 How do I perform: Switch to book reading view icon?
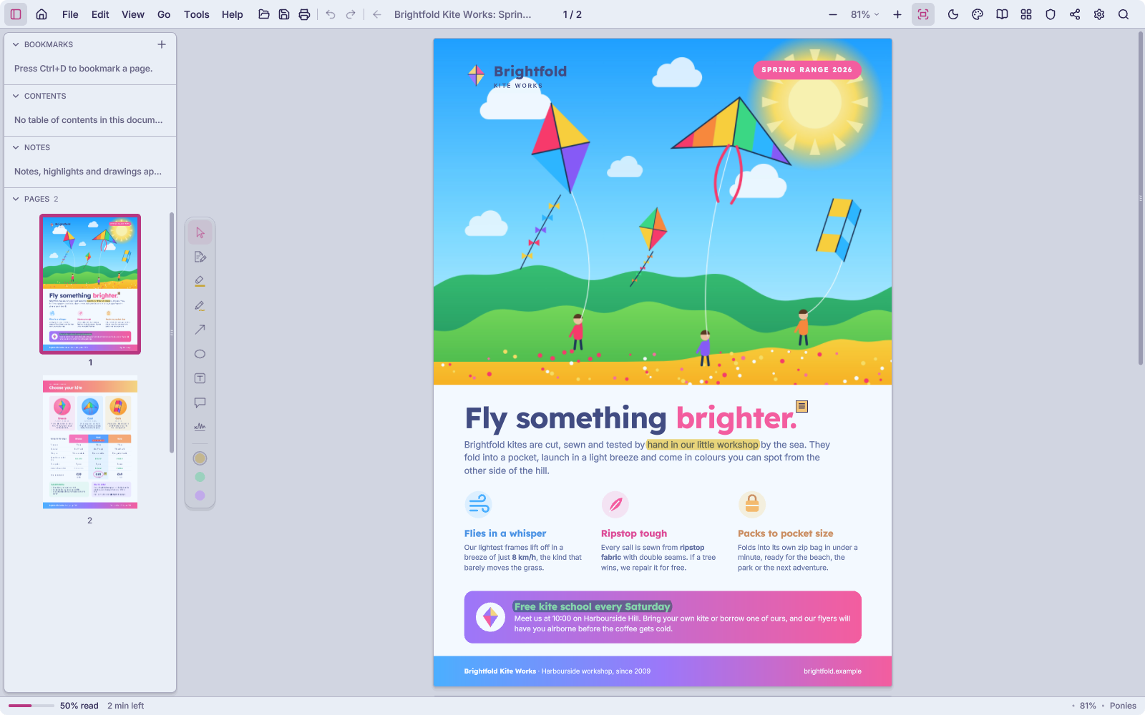[x=1002, y=14]
